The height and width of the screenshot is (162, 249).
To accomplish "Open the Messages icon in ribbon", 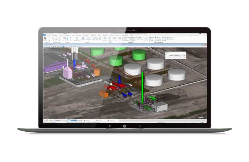I will [115, 38].
